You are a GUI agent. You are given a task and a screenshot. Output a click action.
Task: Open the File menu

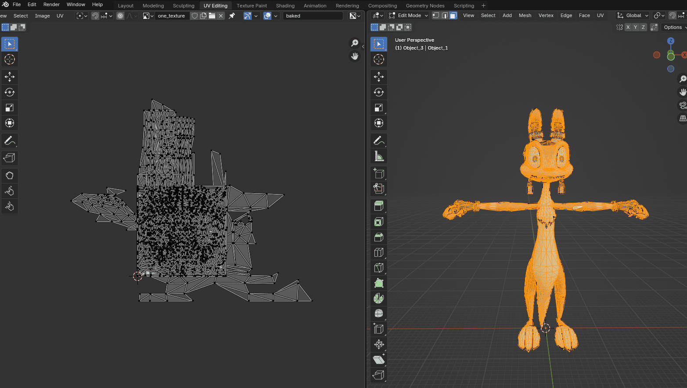click(17, 4)
